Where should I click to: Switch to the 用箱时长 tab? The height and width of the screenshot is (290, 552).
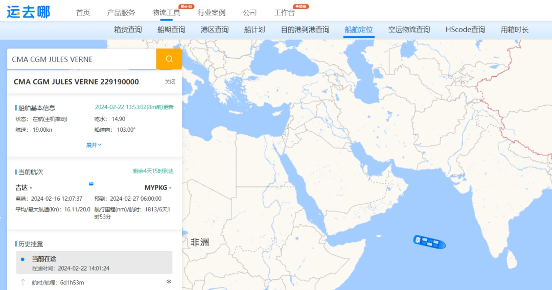pos(515,30)
